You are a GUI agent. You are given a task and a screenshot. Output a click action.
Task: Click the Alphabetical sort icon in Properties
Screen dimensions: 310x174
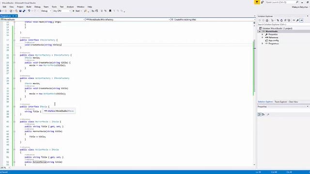tap(263, 115)
